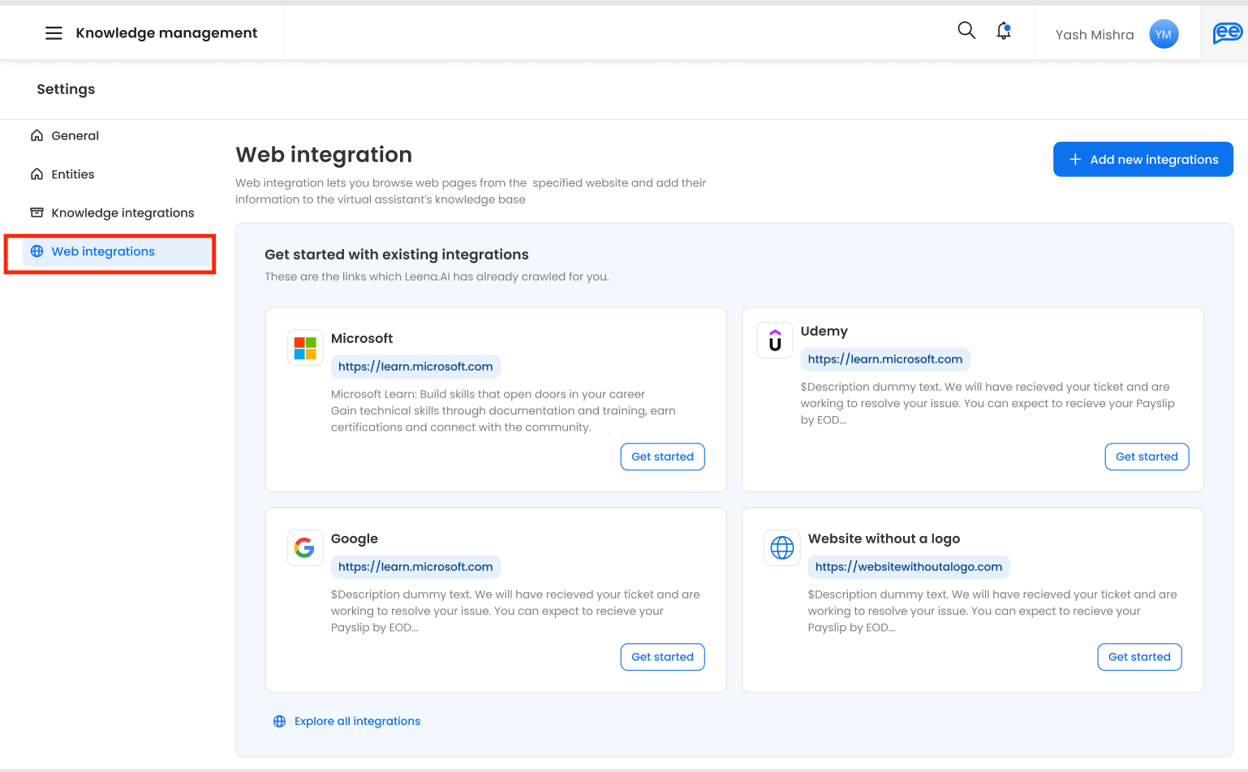Go to Knowledge integrations section
1248x772 pixels.
(123, 212)
